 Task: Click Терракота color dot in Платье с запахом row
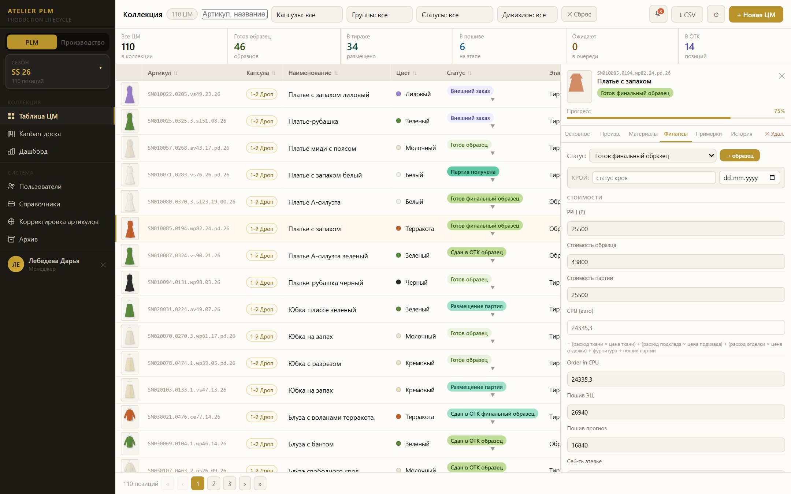398,228
